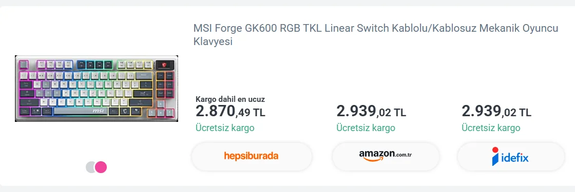Select the pink color variant swatch
This screenshot has width=575, height=192.
[x=101, y=167]
